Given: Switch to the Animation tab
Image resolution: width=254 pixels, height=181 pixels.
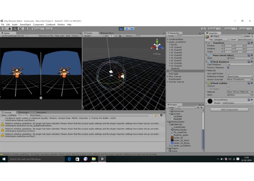Looking at the screenshot, I should click(40, 112).
